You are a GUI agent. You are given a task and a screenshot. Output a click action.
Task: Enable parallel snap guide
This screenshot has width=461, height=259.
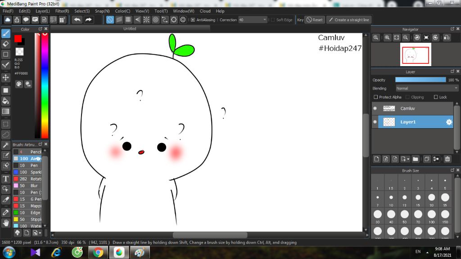click(119, 20)
